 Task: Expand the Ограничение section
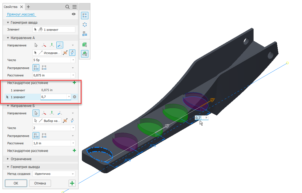8,159
